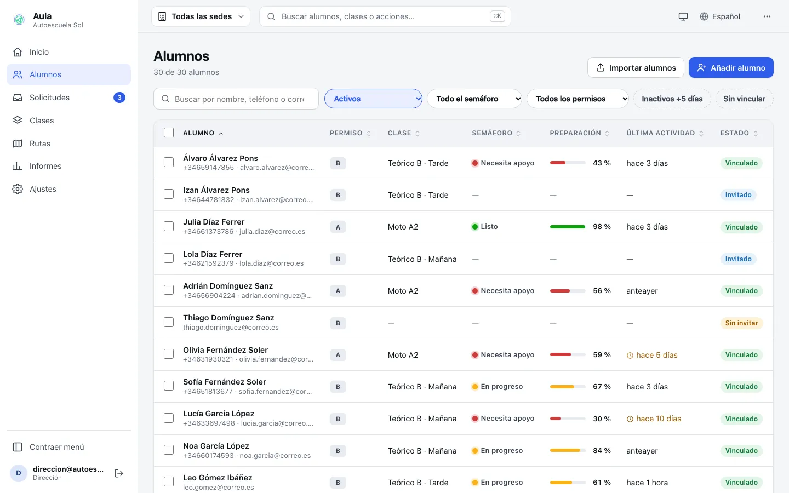Image resolution: width=789 pixels, height=493 pixels.
Task: Tick the checkbox for Olivia Fernández Soler
Action: pyautogui.click(x=169, y=354)
